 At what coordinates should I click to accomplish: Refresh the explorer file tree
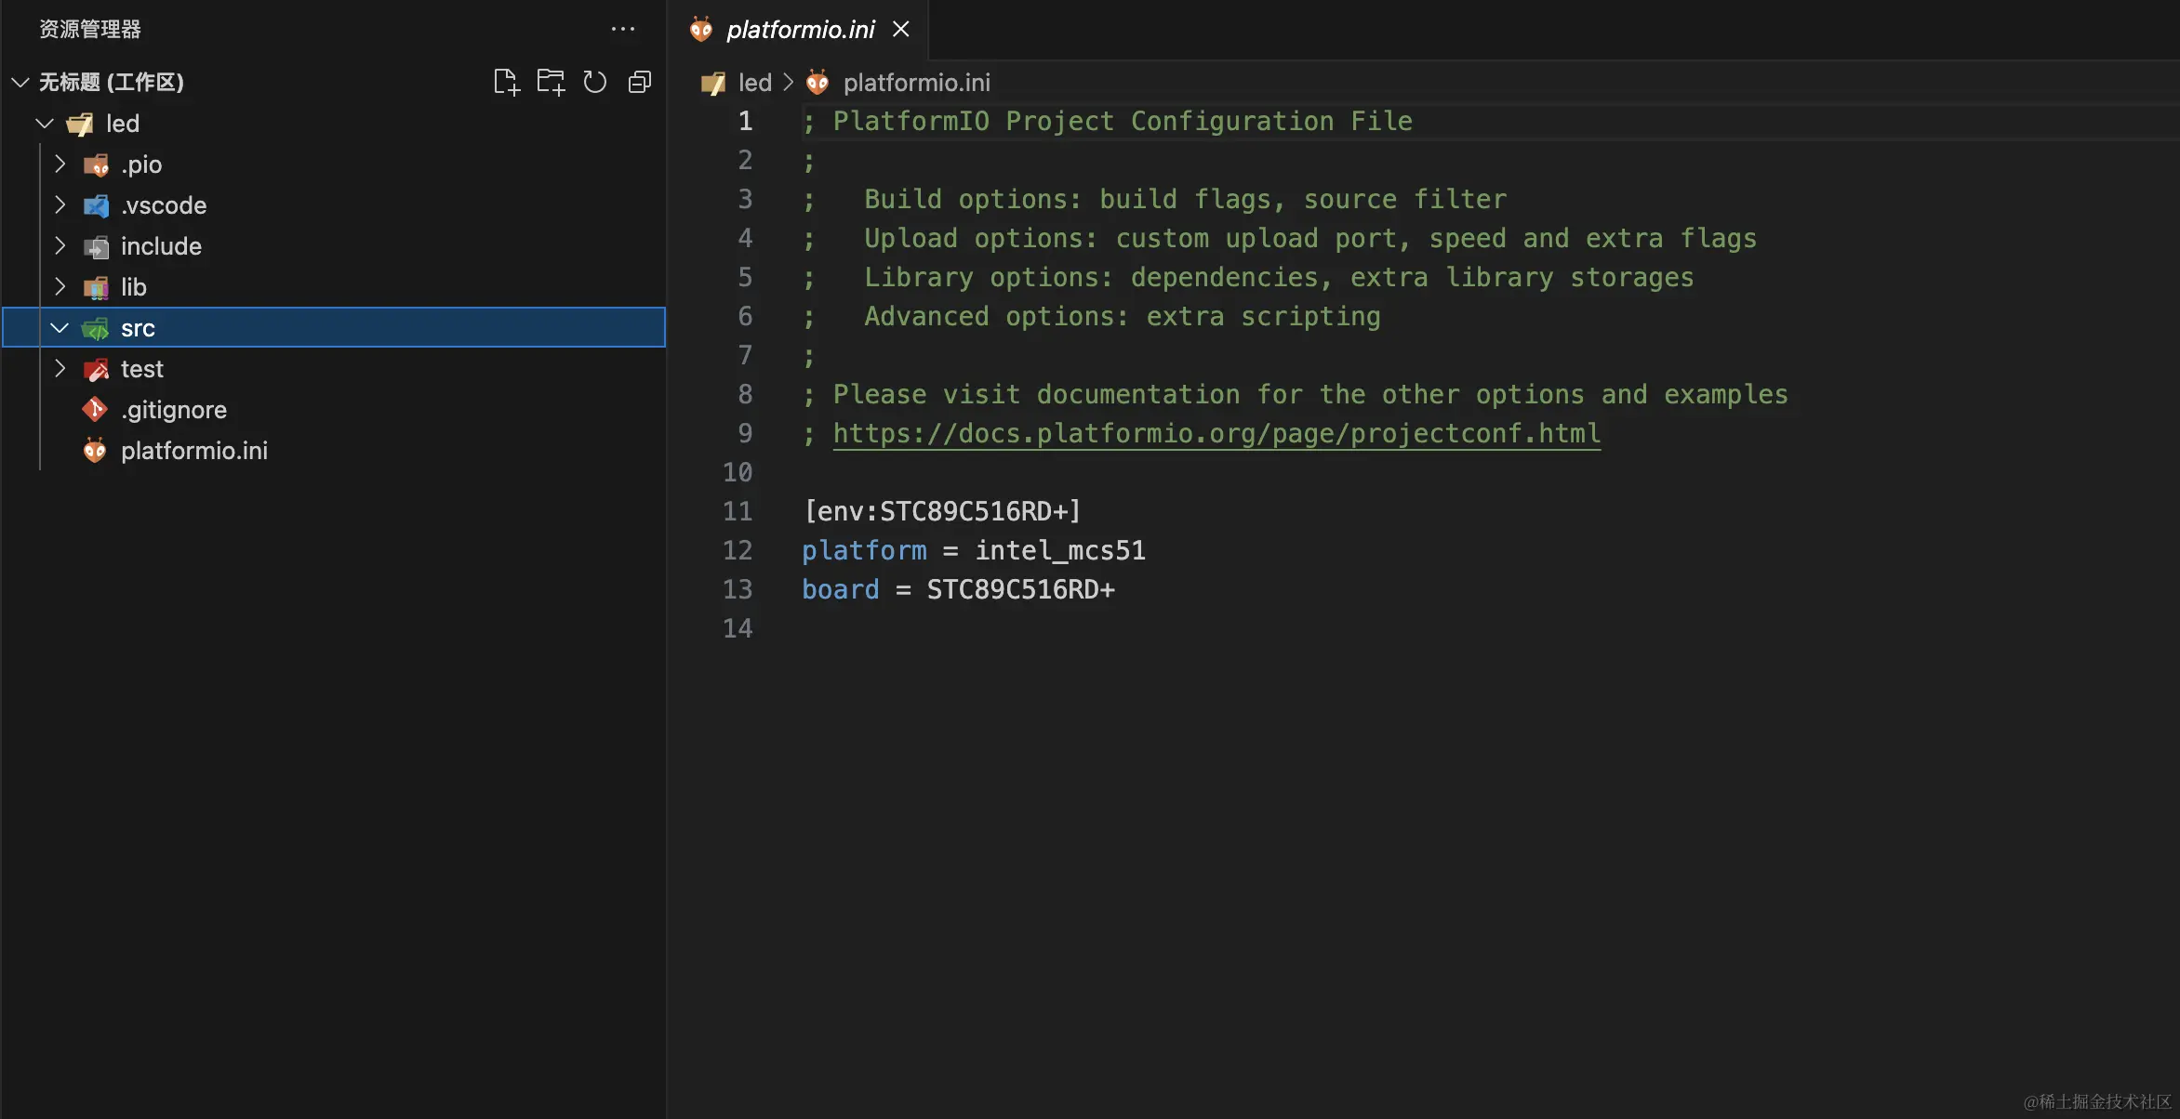595,82
